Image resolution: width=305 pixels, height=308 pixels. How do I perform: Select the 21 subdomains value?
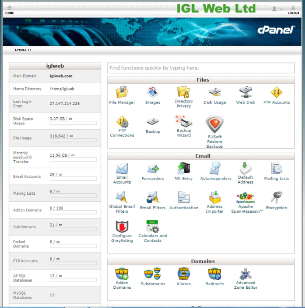52,225
